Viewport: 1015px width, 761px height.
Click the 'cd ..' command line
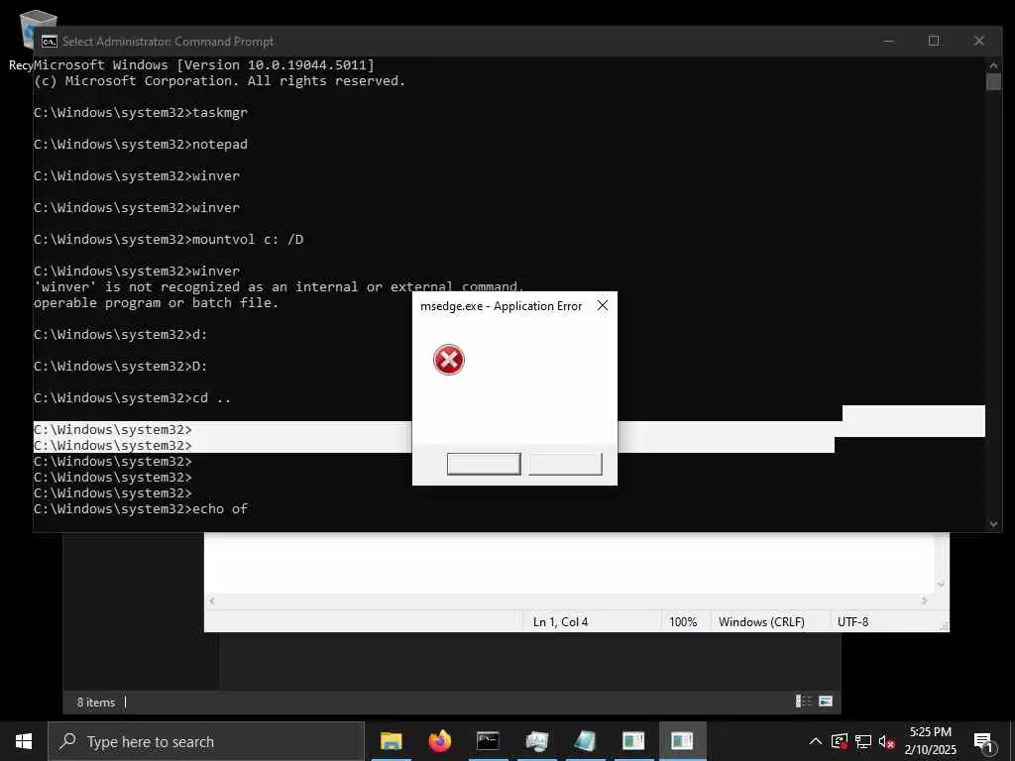132,398
